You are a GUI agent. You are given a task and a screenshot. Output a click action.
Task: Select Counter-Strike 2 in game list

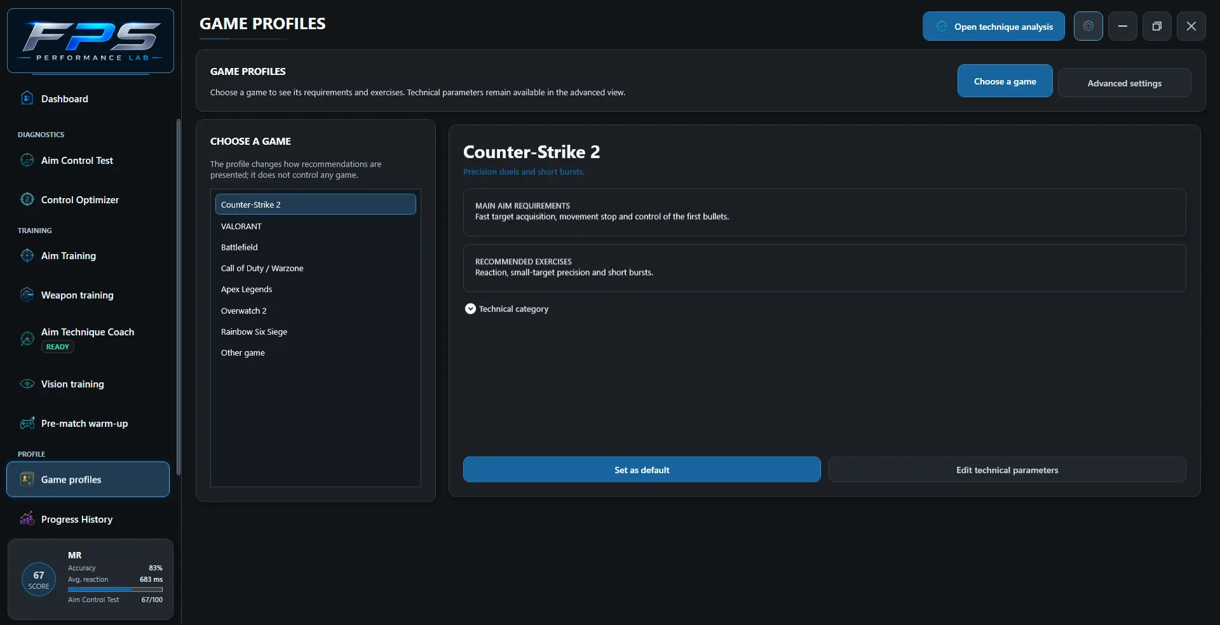pyautogui.click(x=315, y=204)
